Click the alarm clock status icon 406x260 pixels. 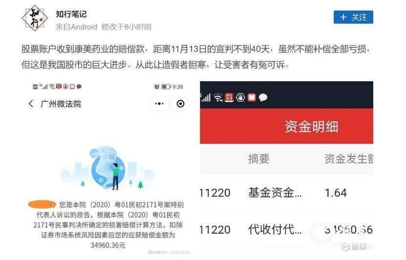click(157, 87)
